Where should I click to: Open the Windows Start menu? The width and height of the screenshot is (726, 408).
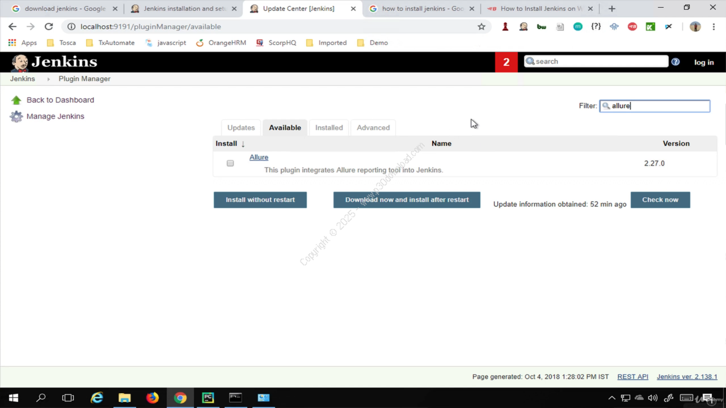coord(14,398)
